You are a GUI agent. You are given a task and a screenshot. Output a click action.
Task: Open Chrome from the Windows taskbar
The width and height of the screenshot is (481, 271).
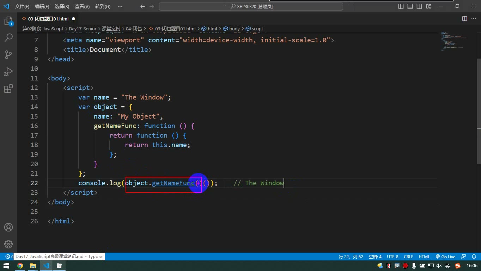[x=20, y=266]
